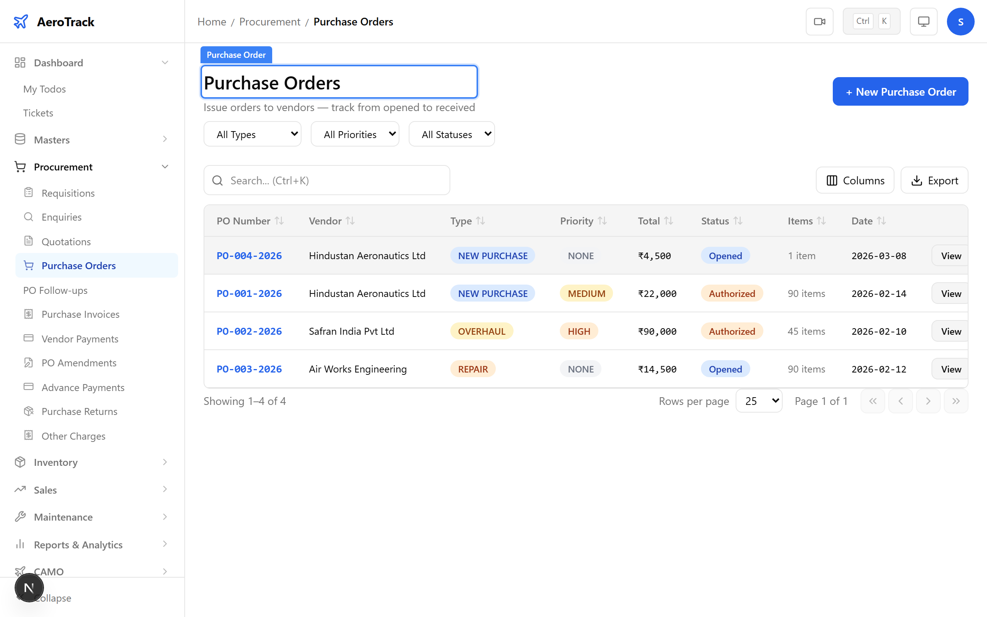This screenshot has width=987, height=617.
Task: Open the video recording icon in the header
Action: tap(820, 21)
